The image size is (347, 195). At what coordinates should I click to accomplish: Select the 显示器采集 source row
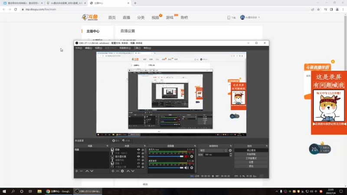tap(128, 156)
